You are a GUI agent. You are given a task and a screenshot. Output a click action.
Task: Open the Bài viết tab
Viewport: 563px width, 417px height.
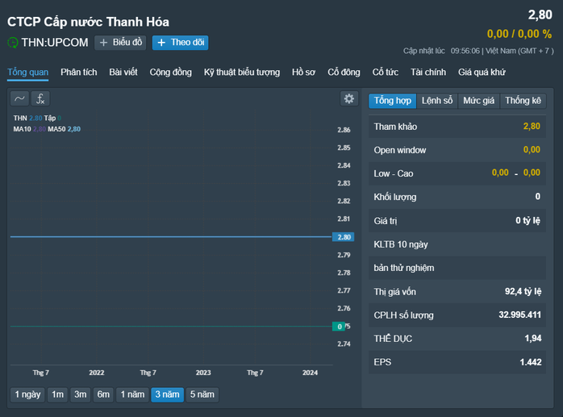(123, 73)
